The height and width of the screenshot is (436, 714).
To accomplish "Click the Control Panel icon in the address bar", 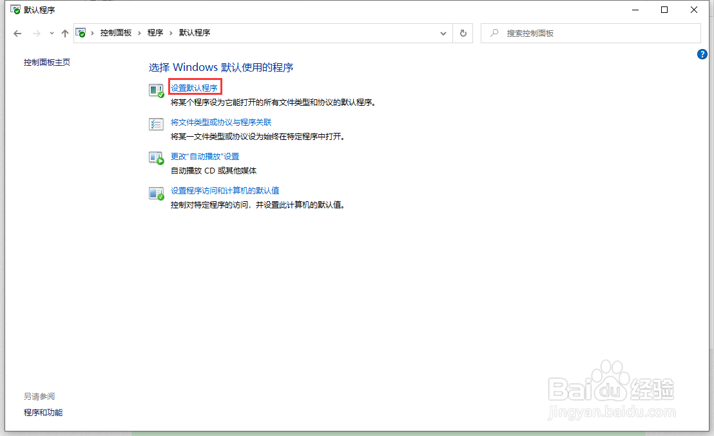I will [x=81, y=33].
